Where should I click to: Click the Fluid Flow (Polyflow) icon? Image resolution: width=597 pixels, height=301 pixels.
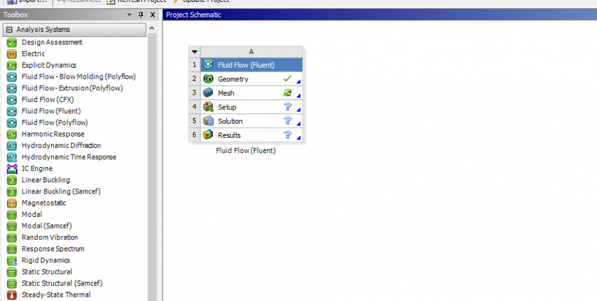click(x=12, y=123)
